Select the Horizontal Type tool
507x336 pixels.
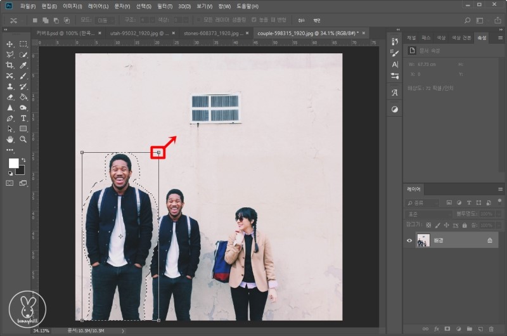pyautogui.click(x=23, y=118)
